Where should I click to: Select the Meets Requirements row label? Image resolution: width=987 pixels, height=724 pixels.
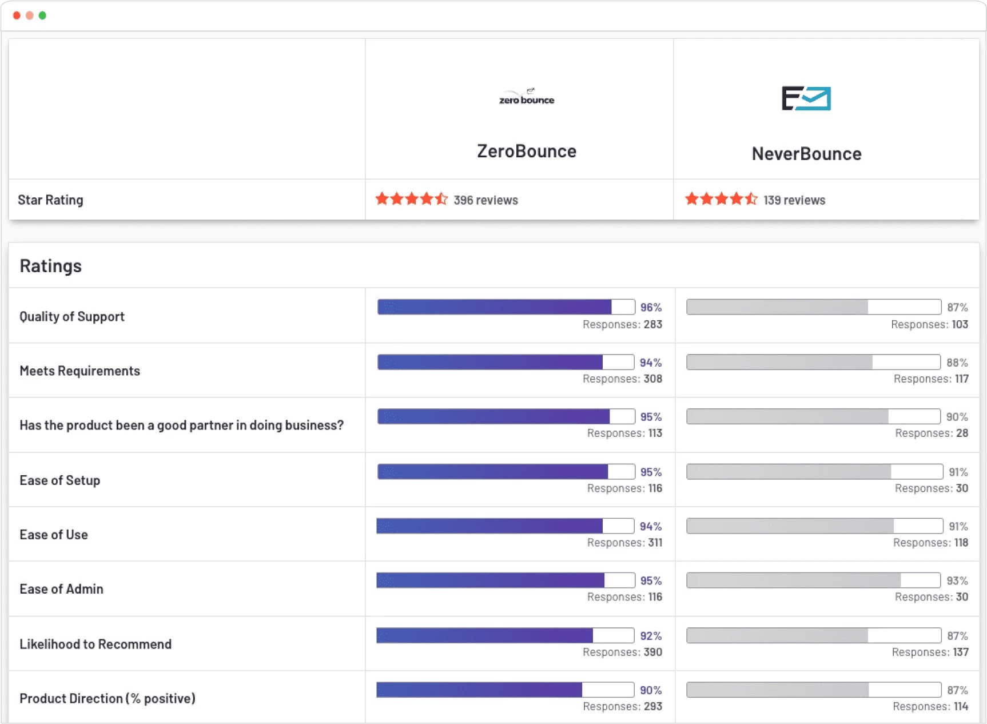click(x=80, y=371)
